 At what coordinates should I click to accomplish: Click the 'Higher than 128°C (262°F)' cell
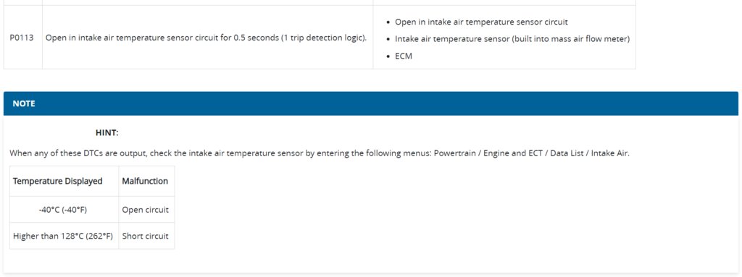pos(64,236)
